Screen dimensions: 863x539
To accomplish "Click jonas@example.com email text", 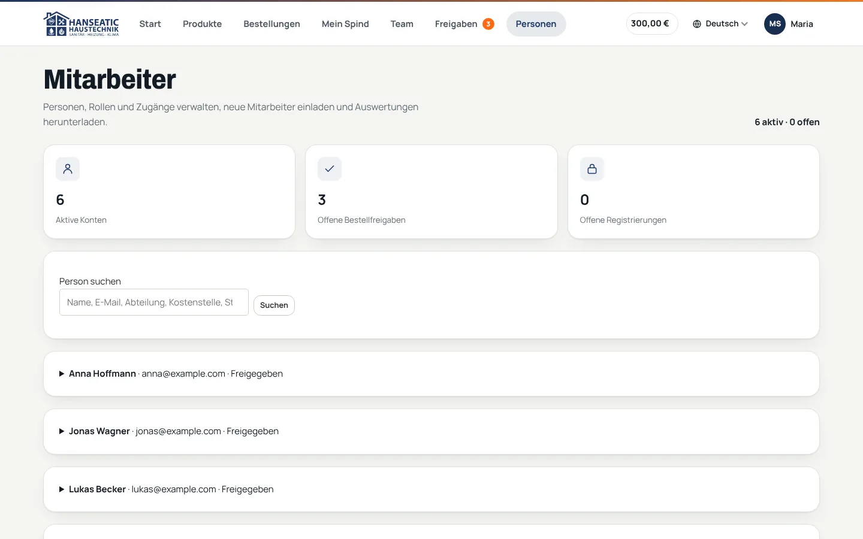I will 178,431.
